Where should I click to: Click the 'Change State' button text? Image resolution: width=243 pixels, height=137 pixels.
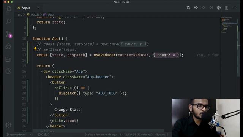[68, 110]
